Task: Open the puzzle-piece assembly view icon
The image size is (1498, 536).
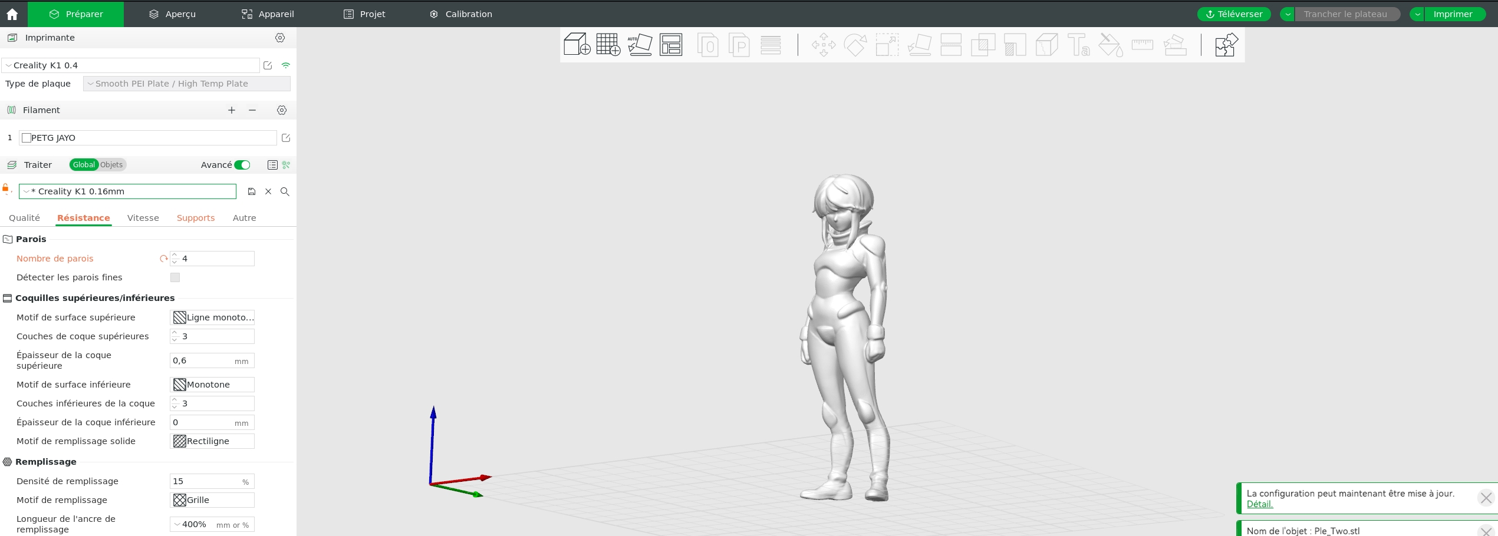Action: click(1226, 45)
